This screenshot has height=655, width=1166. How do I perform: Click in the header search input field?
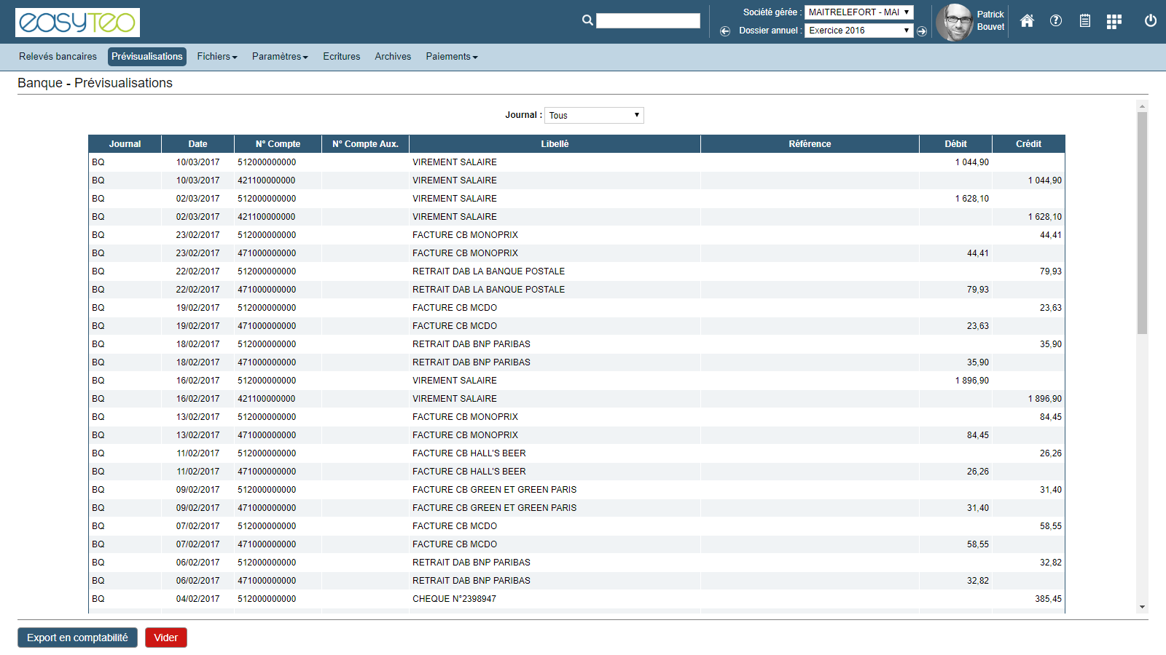pyautogui.click(x=648, y=21)
